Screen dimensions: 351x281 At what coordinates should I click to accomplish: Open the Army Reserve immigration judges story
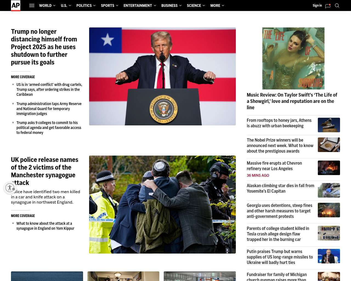click(x=49, y=109)
